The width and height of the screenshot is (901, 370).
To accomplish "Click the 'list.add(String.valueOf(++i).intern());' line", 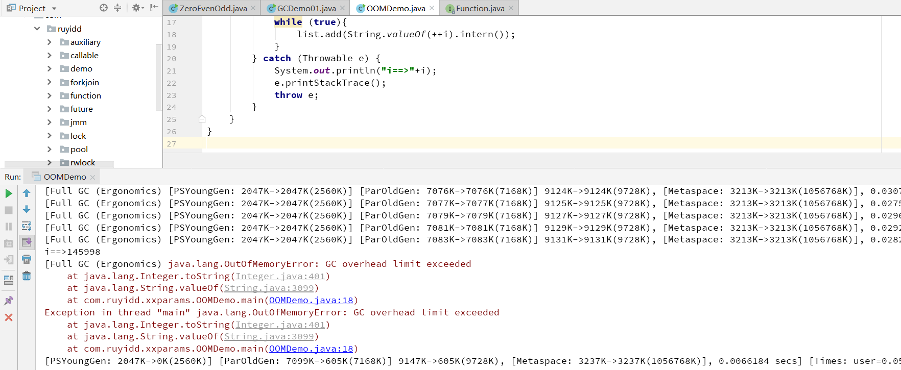I will pyautogui.click(x=406, y=34).
